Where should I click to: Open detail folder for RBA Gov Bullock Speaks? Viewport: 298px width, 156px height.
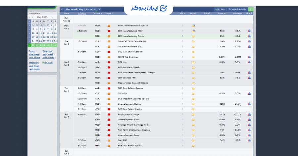(x=193, y=88)
